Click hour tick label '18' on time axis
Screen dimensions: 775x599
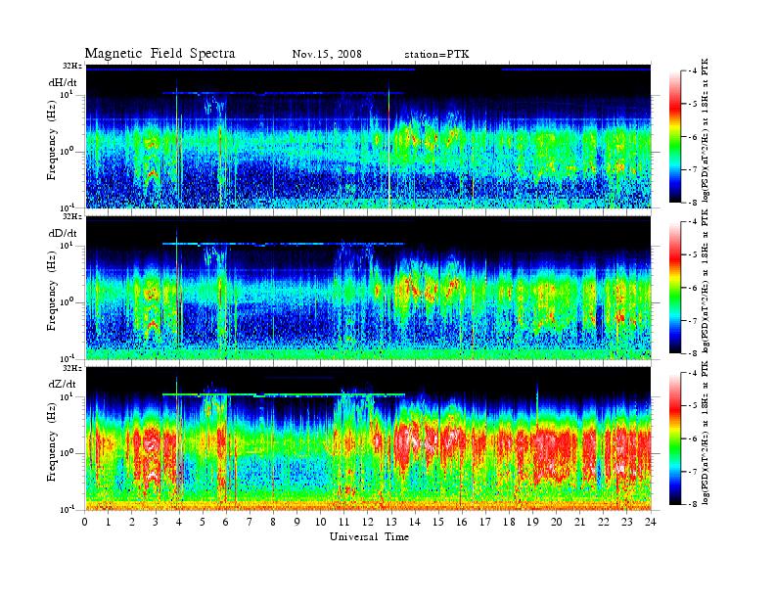click(x=509, y=522)
